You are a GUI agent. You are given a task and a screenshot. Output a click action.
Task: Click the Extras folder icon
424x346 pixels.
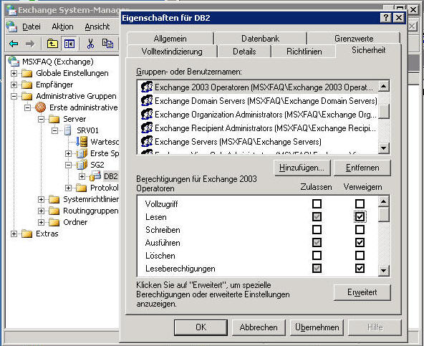pyautogui.click(x=27, y=234)
